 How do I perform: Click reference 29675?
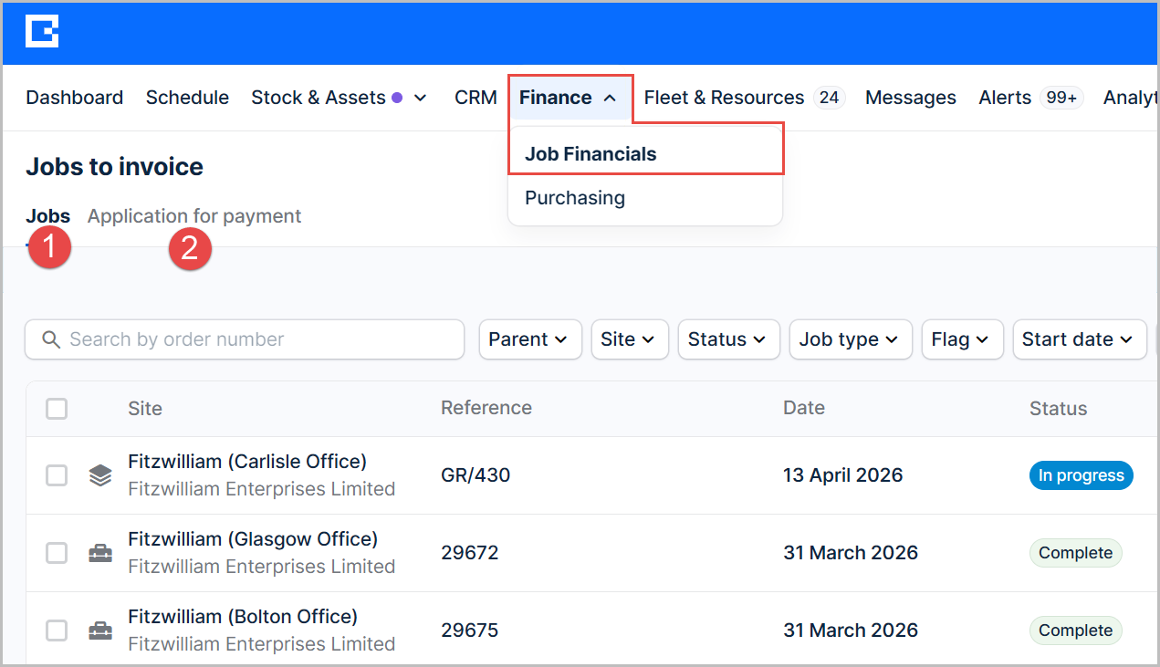(470, 631)
